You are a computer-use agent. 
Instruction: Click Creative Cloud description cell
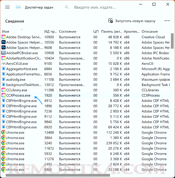[x=153, y=37]
